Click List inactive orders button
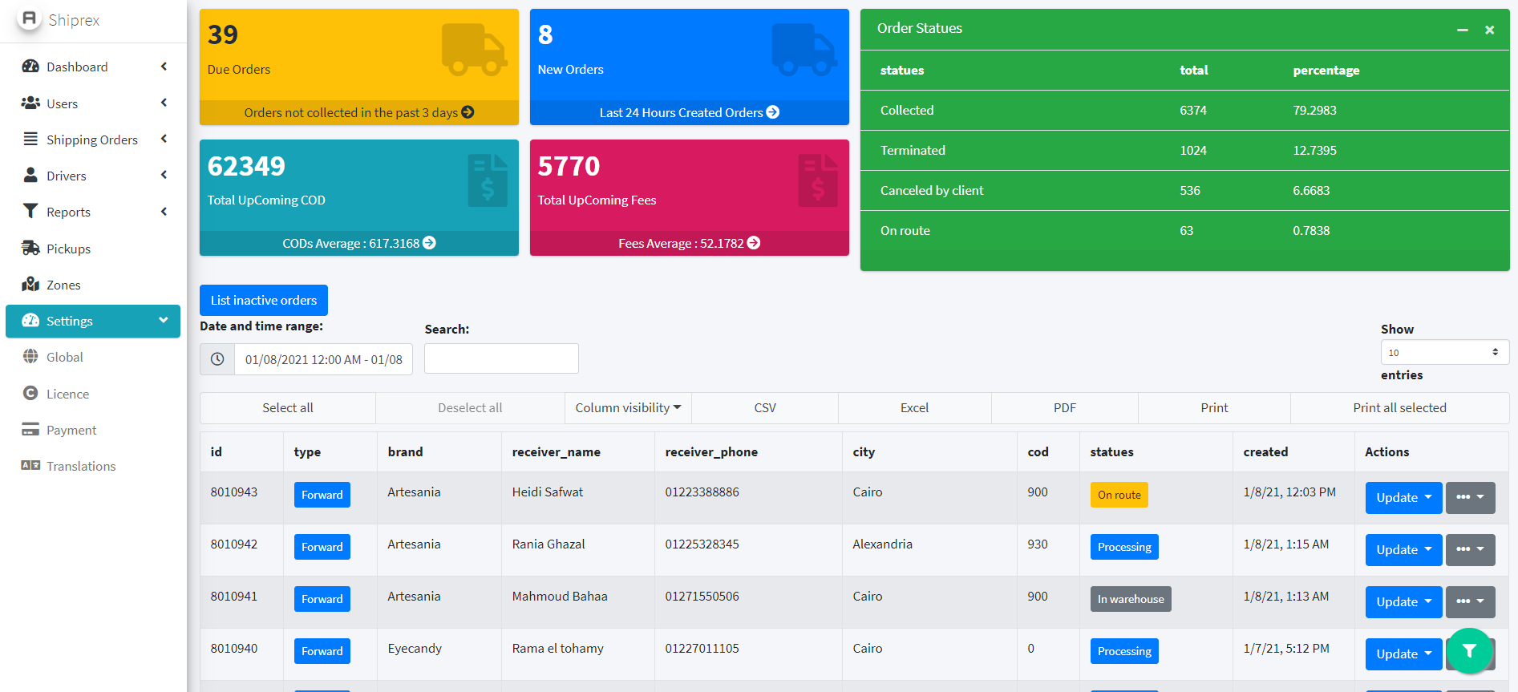Viewport: 1518px width, 692px height. coord(263,300)
